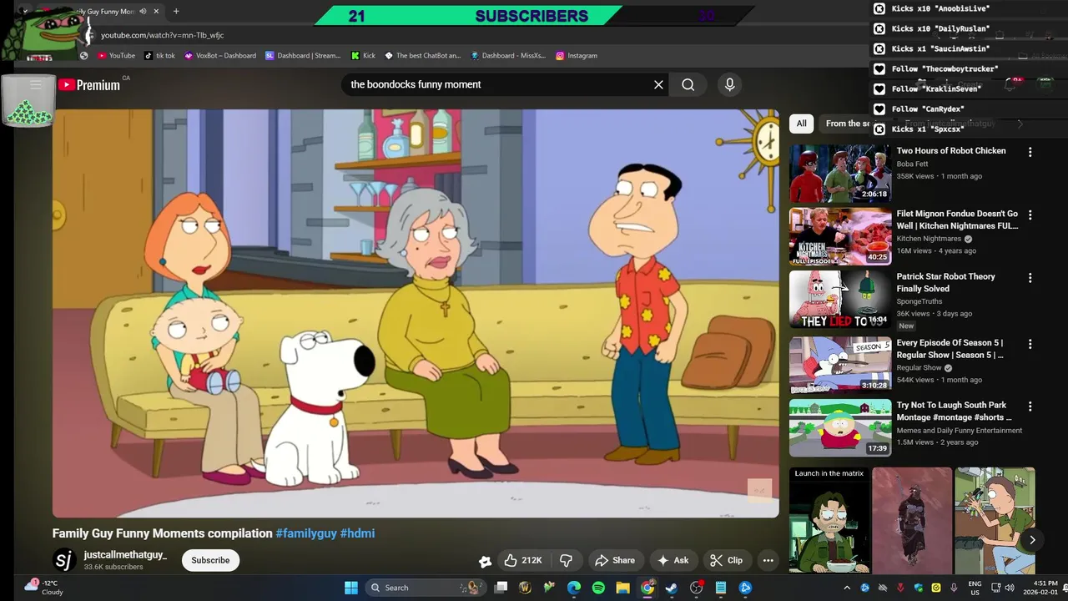1068x601 pixels.
Task: Open the Dashboard | Stream... bookmark
Action: coord(303,55)
